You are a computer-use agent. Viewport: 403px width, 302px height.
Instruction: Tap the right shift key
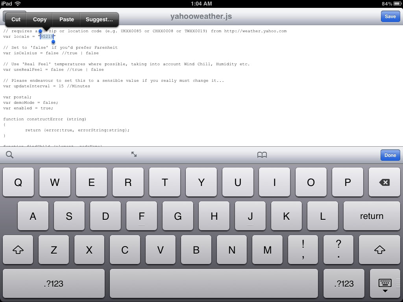pyautogui.click(x=379, y=250)
